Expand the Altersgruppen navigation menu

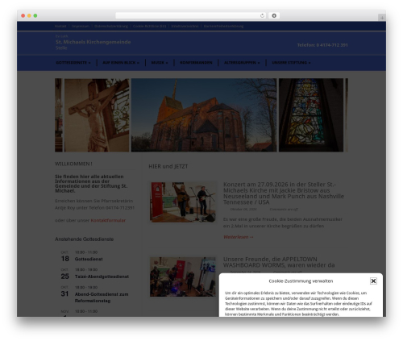coord(242,63)
